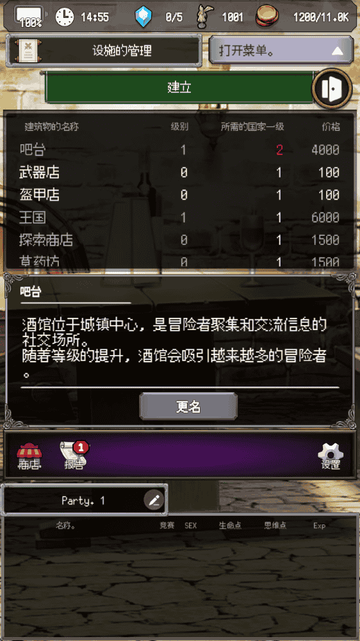
Task: Select the 吧台 building row
Action: coord(179,150)
